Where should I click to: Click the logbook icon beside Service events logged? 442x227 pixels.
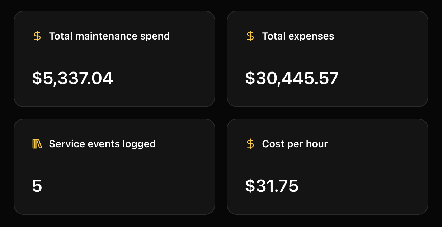tap(37, 144)
